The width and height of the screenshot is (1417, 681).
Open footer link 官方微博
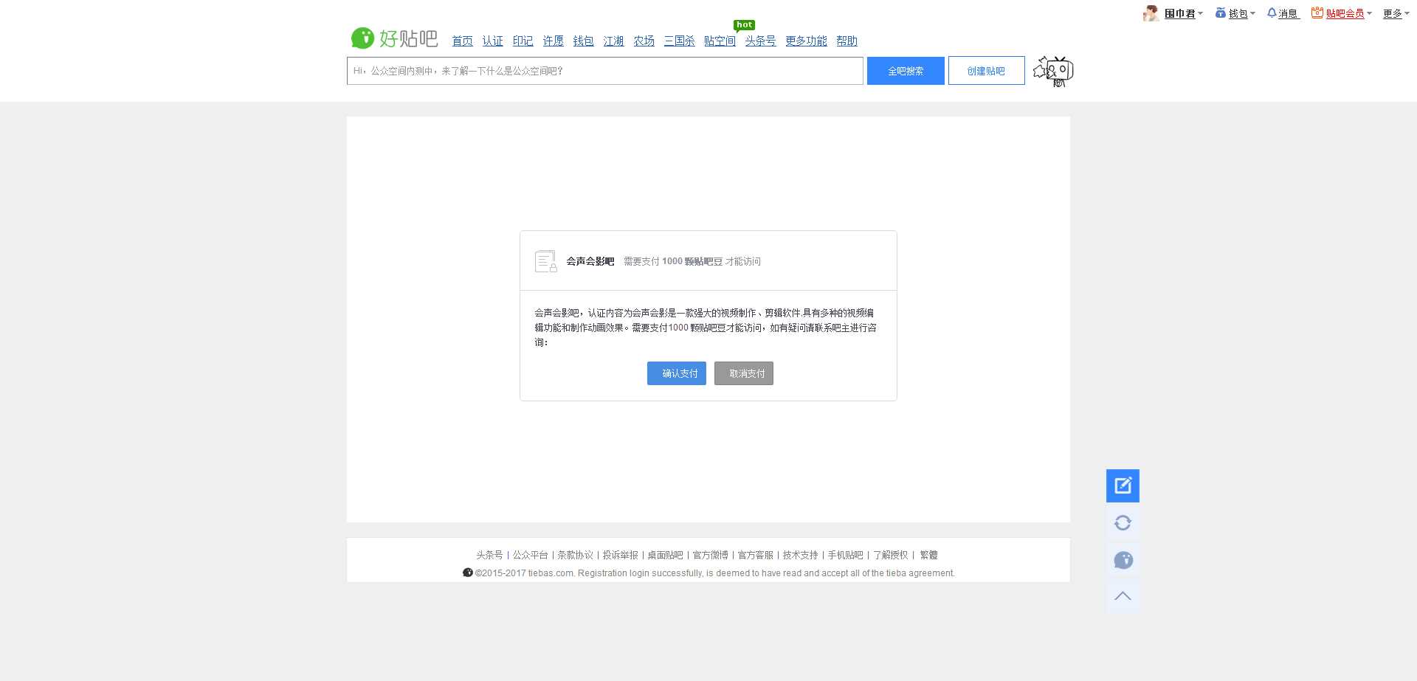pyautogui.click(x=711, y=555)
